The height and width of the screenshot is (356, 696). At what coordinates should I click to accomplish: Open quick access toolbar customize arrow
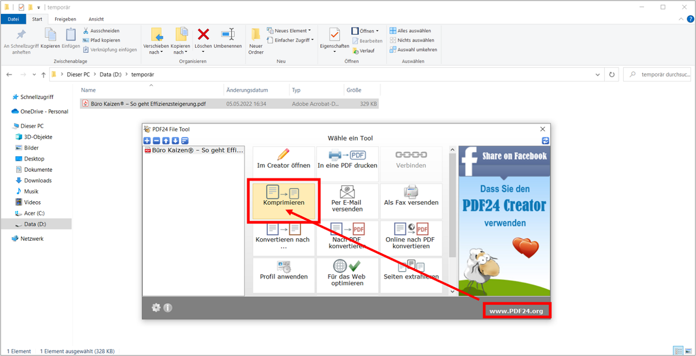coord(39,7)
